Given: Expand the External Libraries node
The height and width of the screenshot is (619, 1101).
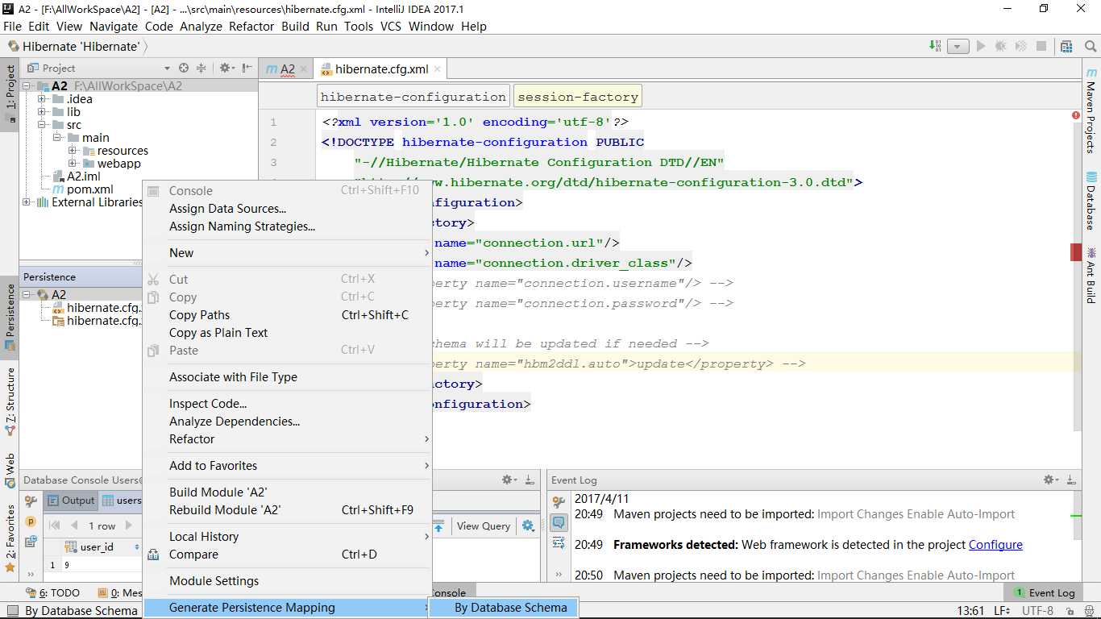Looking at the screenshot, I should coord(27,202).
